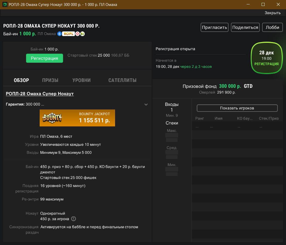Open РОПЛ-28 Омаха Супер Нокаут link
Image resolution: width=286 pixels, height=245 pixels.
(x=40, y=94)
